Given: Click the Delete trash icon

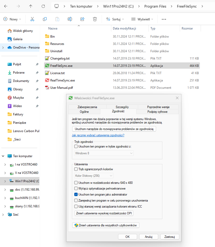Looking at the screenshot, I should (95, 19).
